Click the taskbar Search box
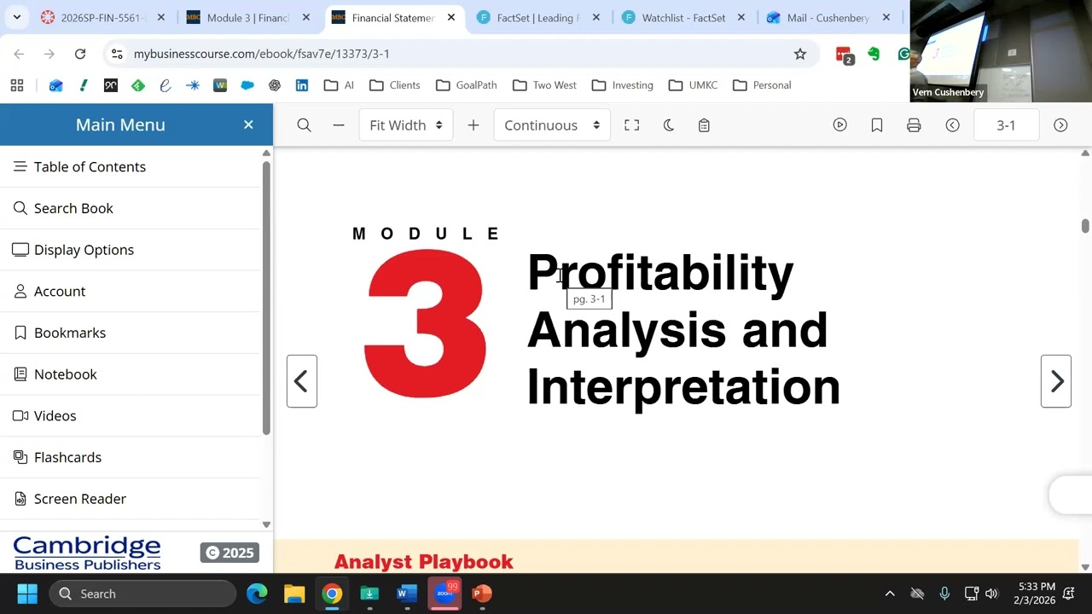The image size is (1092, 614). [142, 594]
